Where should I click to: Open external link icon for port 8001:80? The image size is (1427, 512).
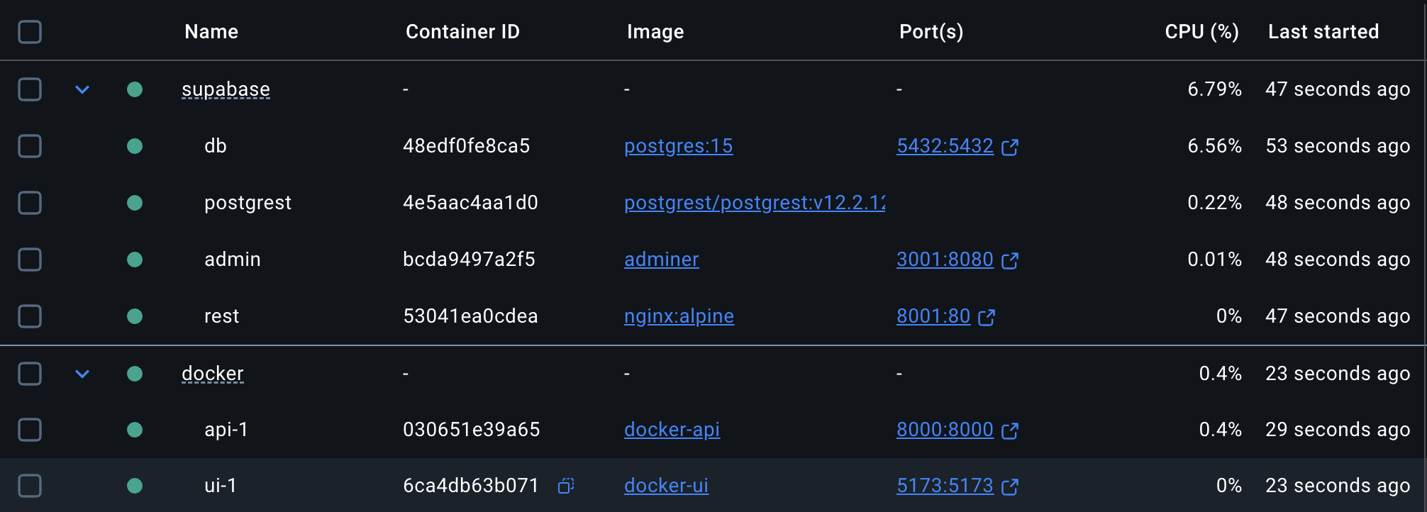987,317
